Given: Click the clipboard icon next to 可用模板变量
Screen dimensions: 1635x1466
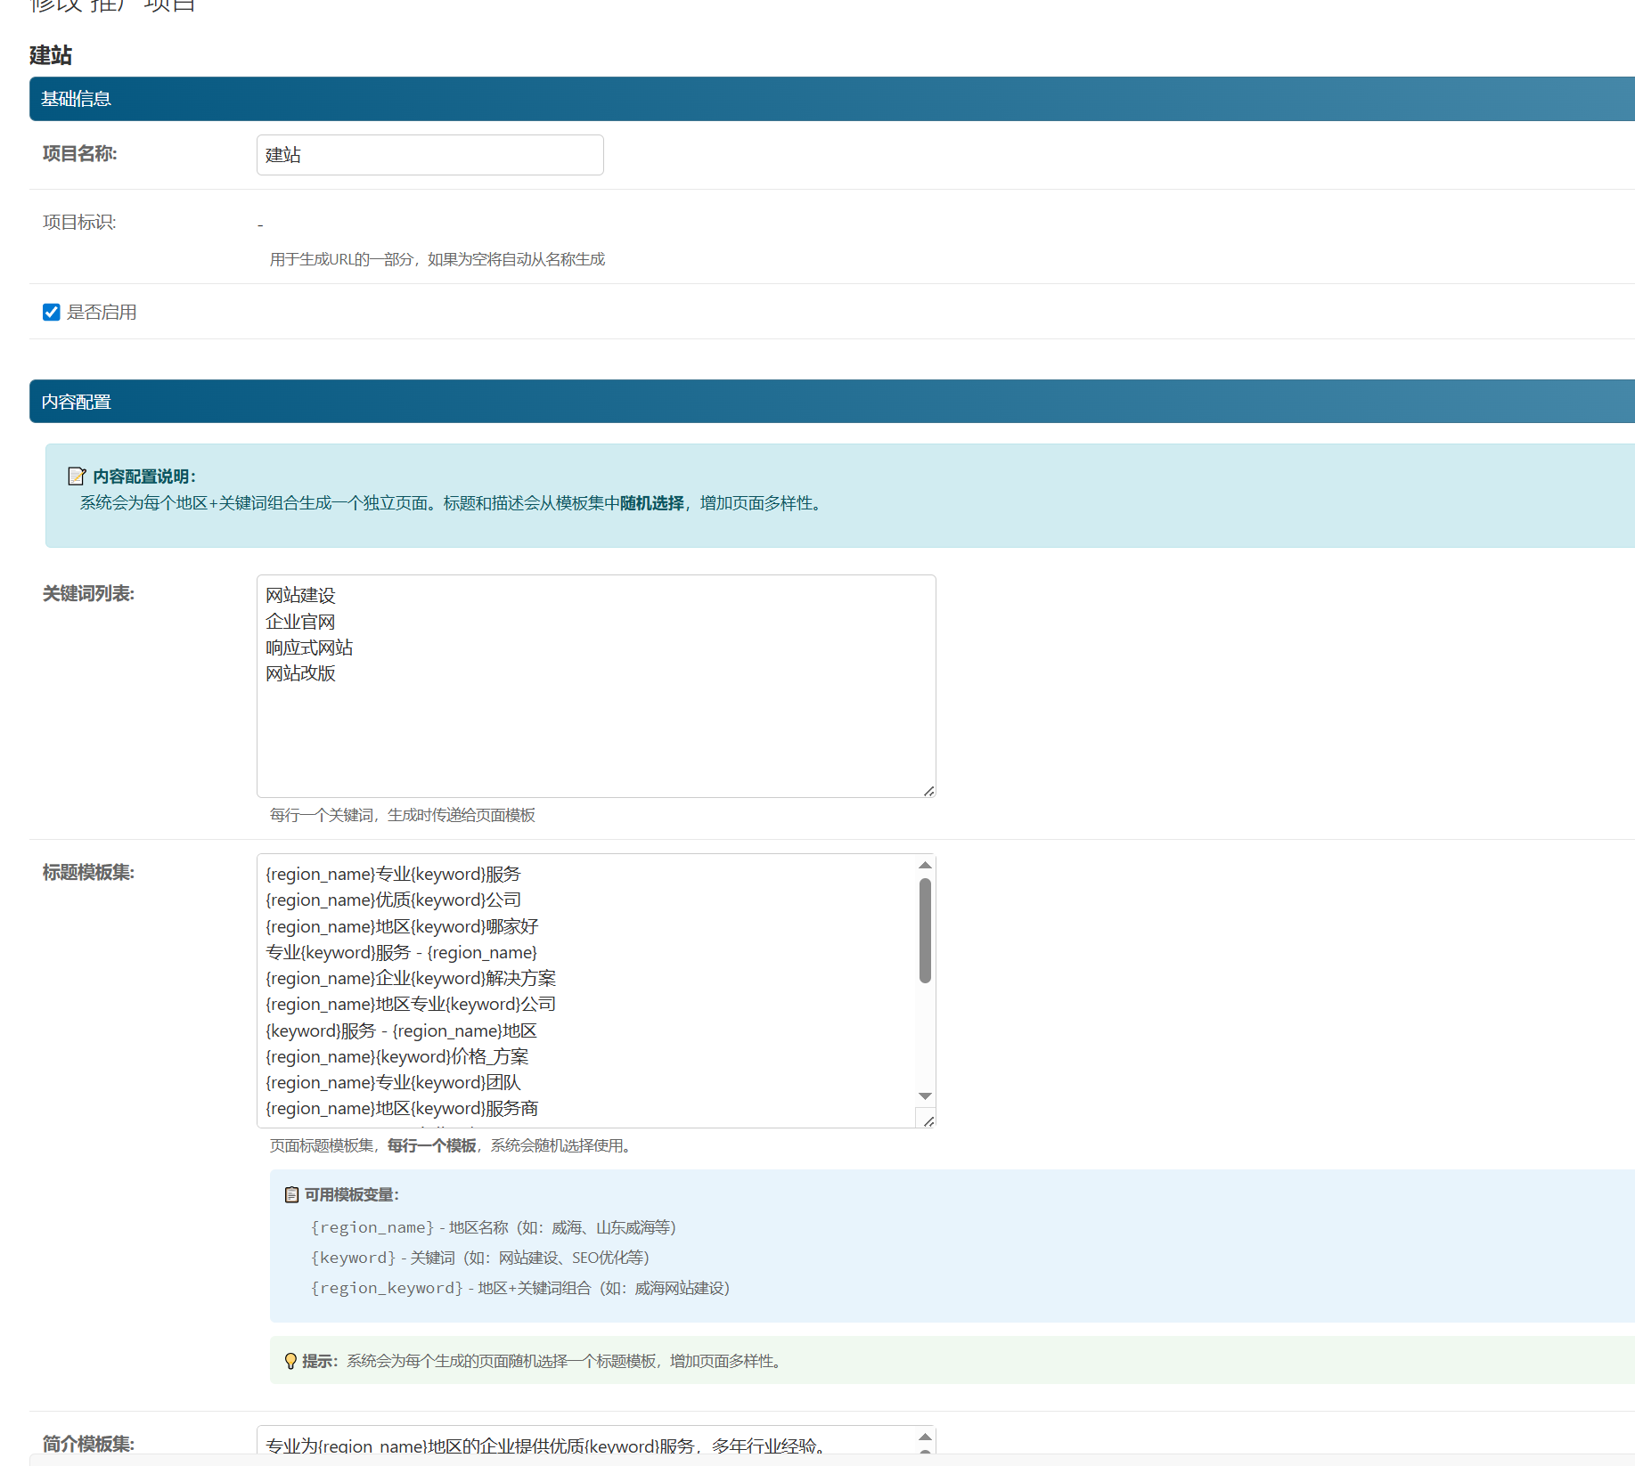Looking at the screenshot, I should point(291,1195).
